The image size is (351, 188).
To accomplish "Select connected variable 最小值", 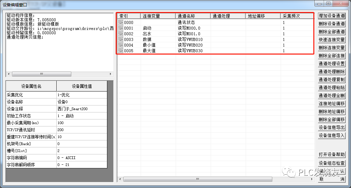I will coord(149,45).
